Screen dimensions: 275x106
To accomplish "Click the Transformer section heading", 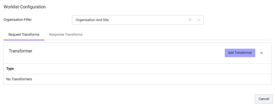I will click(21, 51).
